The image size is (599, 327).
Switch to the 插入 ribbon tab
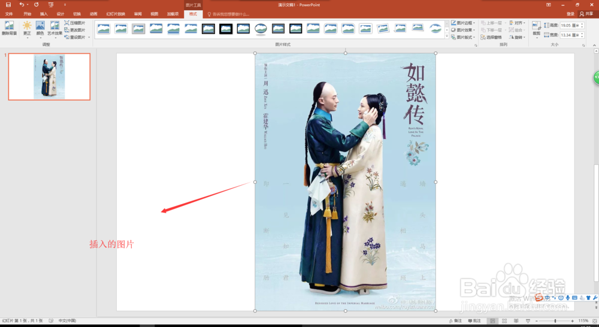[x=44, y=14]
